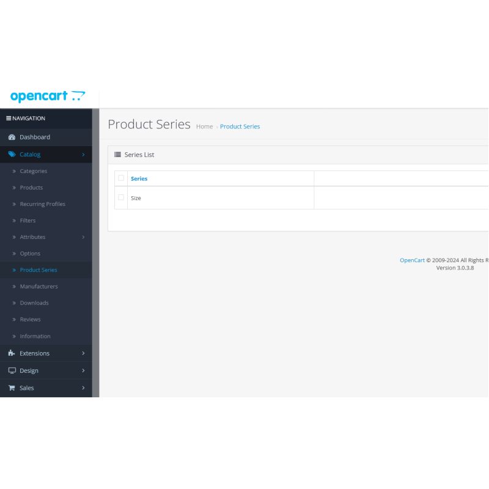This screenshot has width=489, height=489.
Task: Tick the checkbox for the Size row
Action: point(121,197)
